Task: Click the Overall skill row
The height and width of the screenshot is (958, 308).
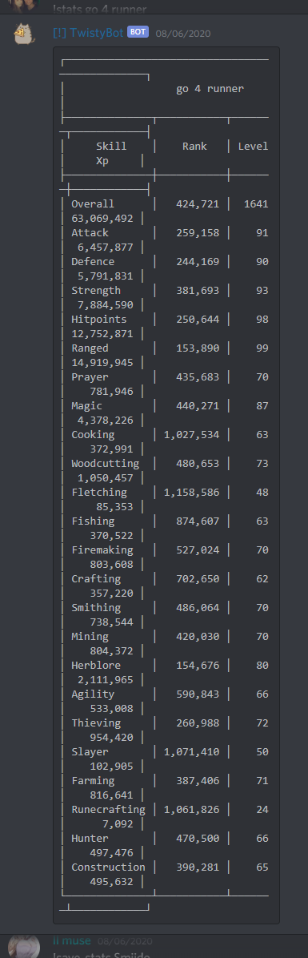Action: click(165, 211)
